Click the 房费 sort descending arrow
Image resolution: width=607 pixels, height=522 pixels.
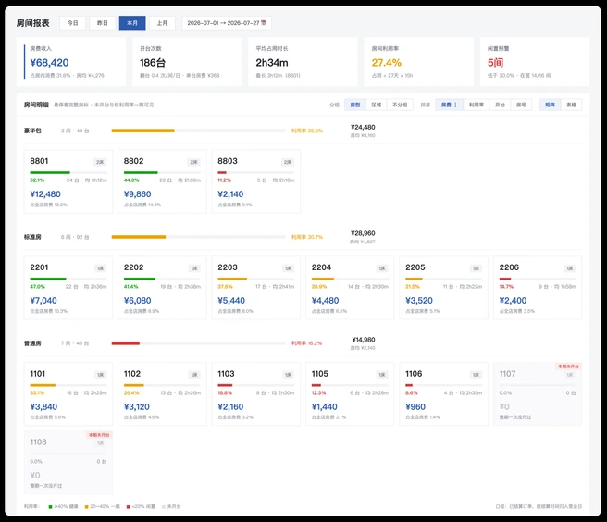tap(455, 105)
